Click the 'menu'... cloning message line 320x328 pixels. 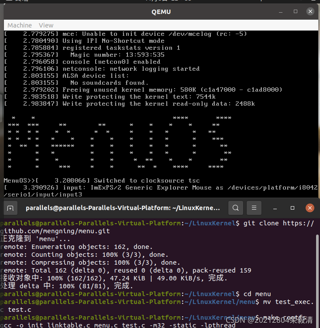(x=35, y=239)
